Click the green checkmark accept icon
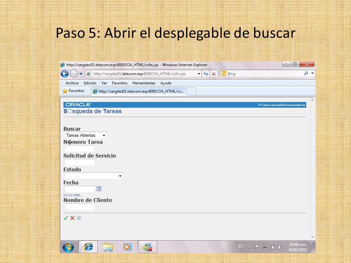The width and height of the screenshot is (351, 263). [x=66, y=218]
